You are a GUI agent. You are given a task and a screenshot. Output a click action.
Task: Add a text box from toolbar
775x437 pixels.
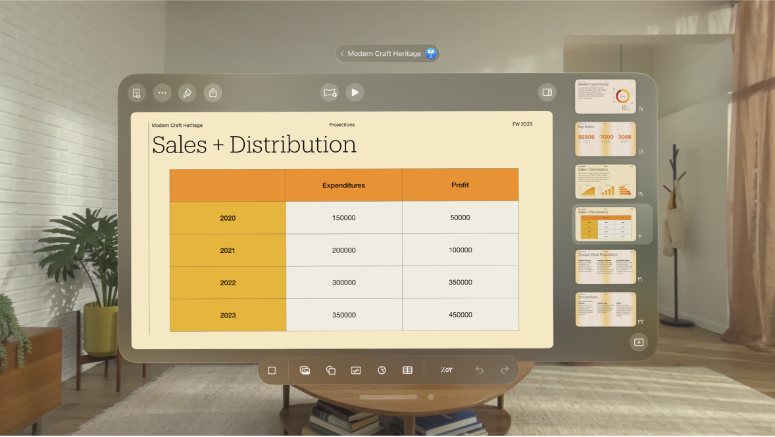pos(356,371)
